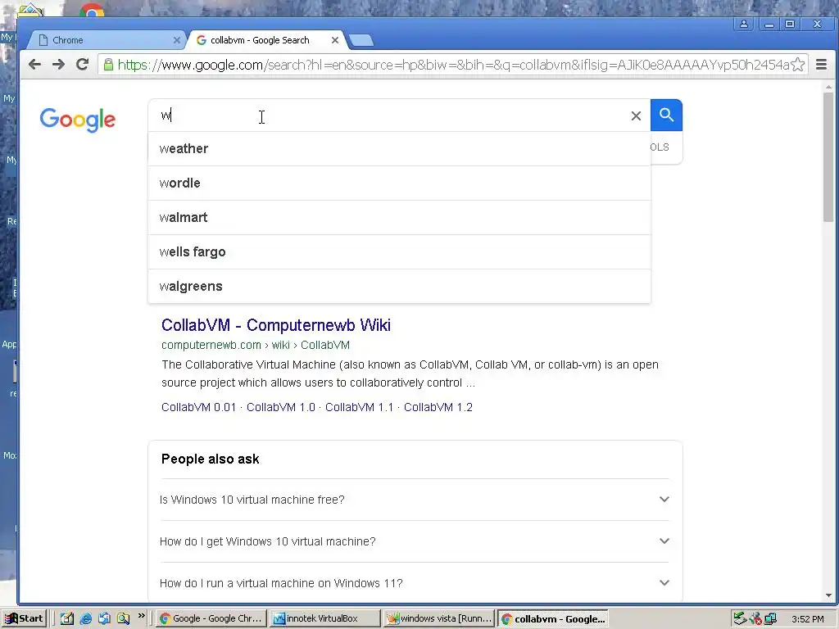Click the blue search magnifier button
This screenshot has height=629, width=839.
coord(666,115)
